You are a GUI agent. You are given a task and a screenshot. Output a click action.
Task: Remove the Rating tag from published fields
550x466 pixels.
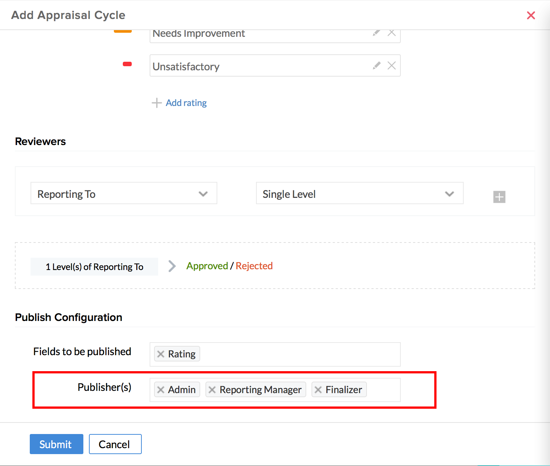point(161,354)
